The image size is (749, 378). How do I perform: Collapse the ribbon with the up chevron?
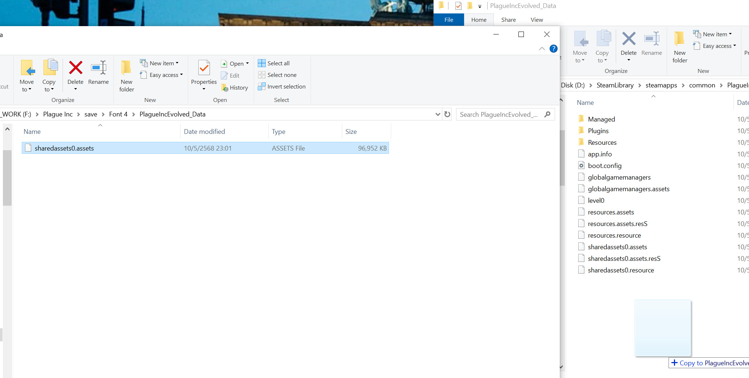click(542, 49)
